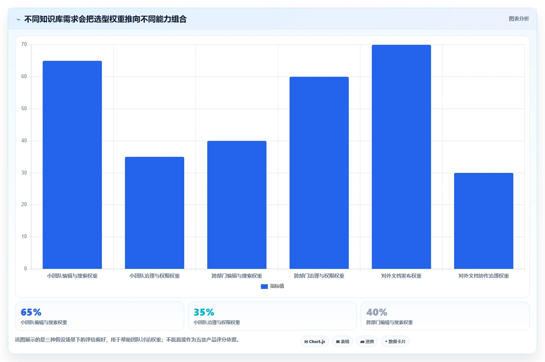
Task: Click the 指标值 legend label
Action: 277,286
